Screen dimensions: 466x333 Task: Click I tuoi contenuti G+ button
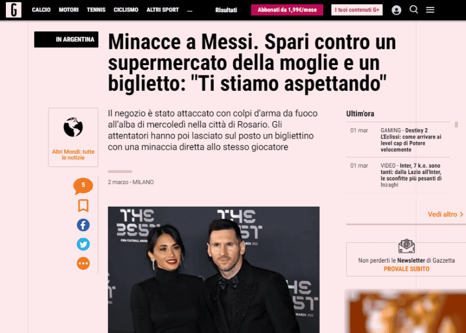tap(357, 10)
